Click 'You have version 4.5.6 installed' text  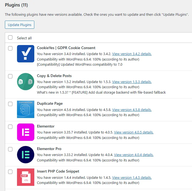(x=61, y=110)
